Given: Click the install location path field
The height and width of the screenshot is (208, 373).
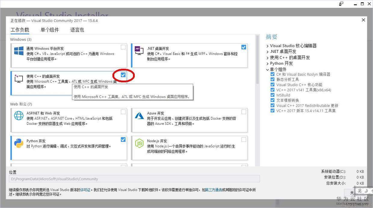Looking at the screenshot, I should pyautogui.click(x=134, y=179).
